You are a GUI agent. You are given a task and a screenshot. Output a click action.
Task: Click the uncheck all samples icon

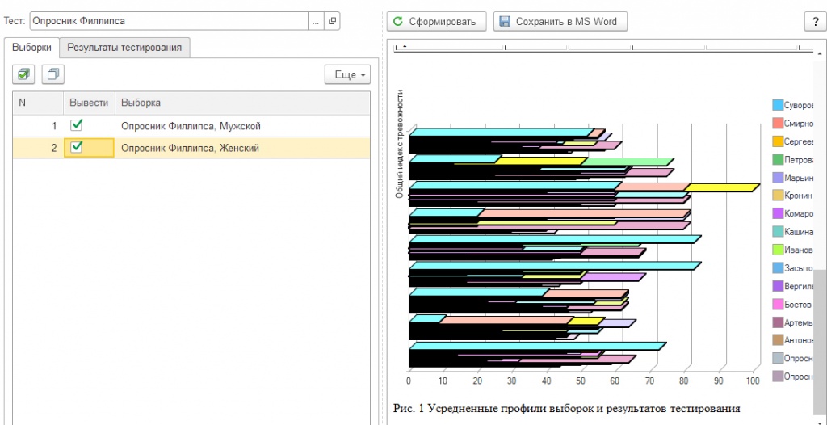53,74
